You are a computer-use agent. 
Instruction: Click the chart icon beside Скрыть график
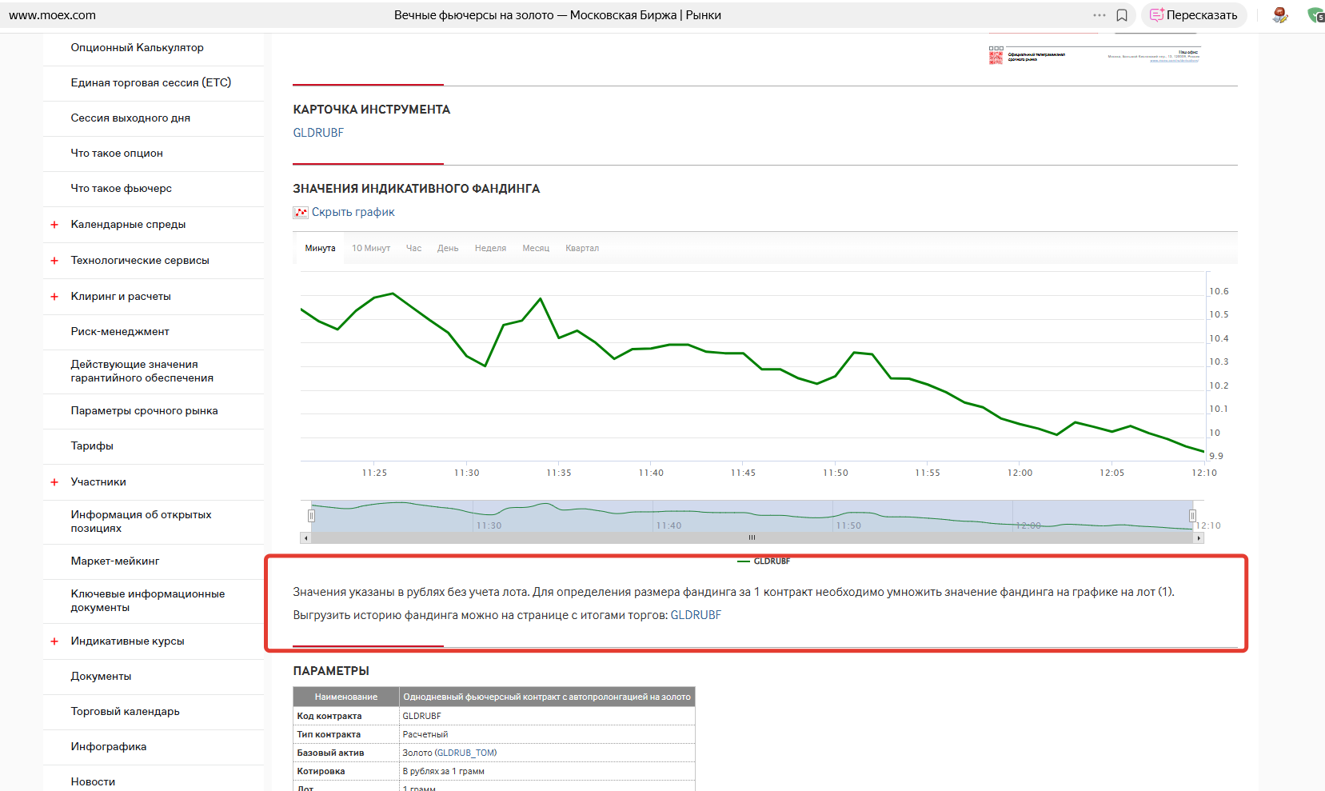301,213
